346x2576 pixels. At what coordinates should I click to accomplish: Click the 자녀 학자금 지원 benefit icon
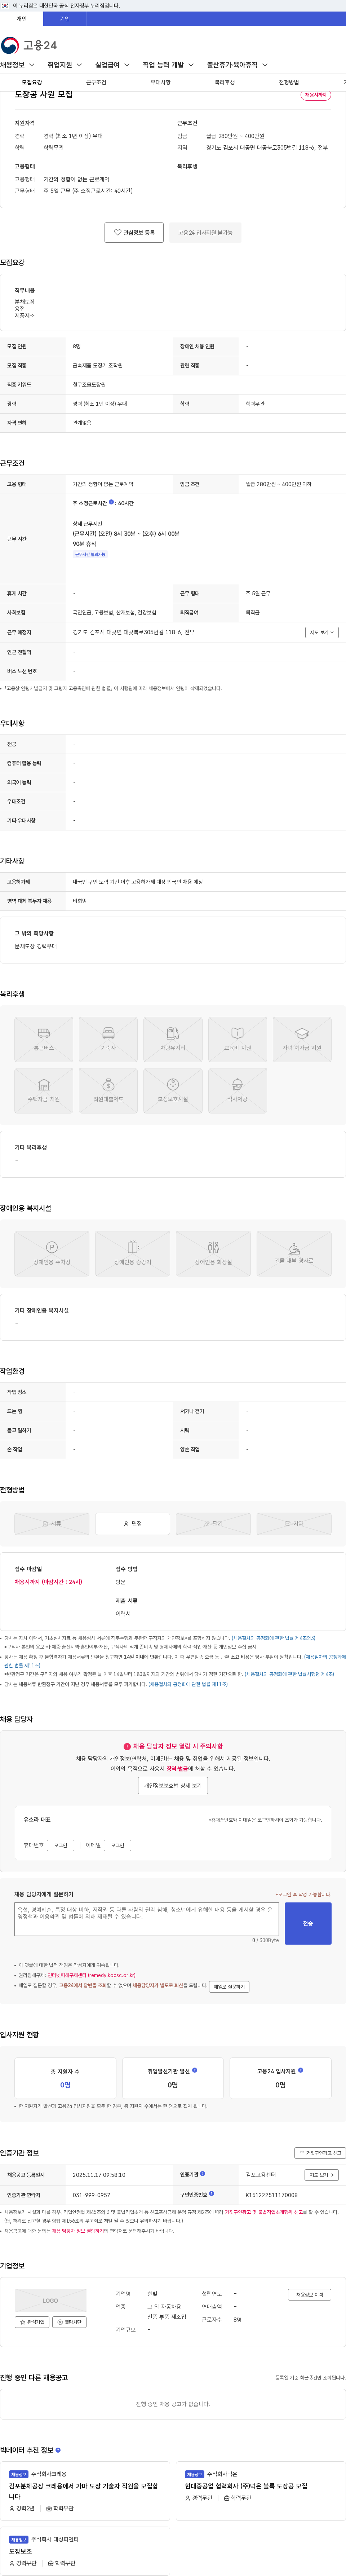(x=302, y=1039)
